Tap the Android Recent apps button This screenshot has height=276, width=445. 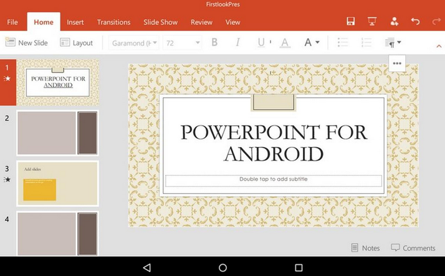[299, 267]
